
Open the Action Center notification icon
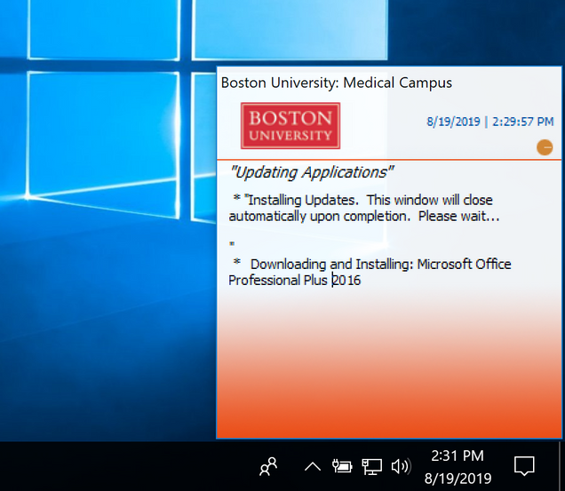[524, 466]
